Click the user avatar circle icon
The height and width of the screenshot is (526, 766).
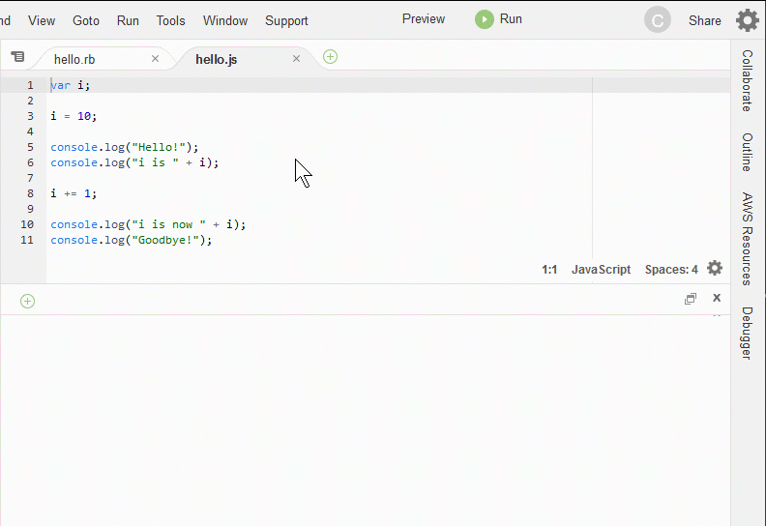click(x=658, y=20)
